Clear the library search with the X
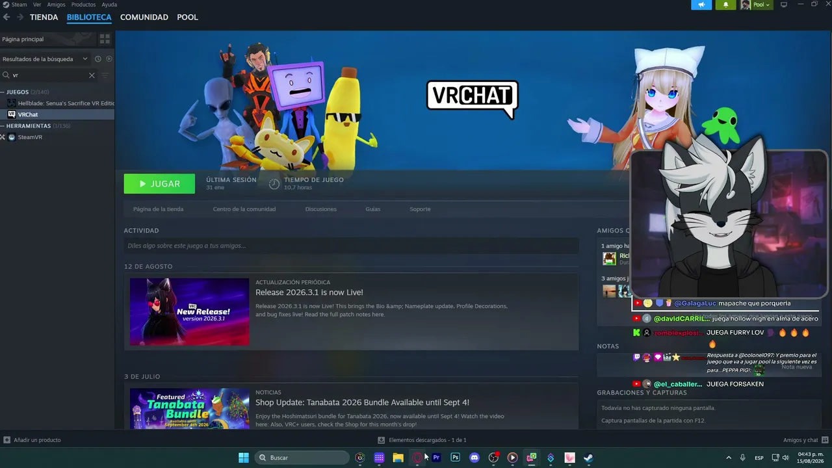The height and width of the screenshot is (468, 832). [x=92, y=75]
